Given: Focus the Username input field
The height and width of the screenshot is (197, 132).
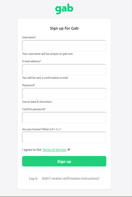Looking at the screenshot, I should (x=64, y=46).
